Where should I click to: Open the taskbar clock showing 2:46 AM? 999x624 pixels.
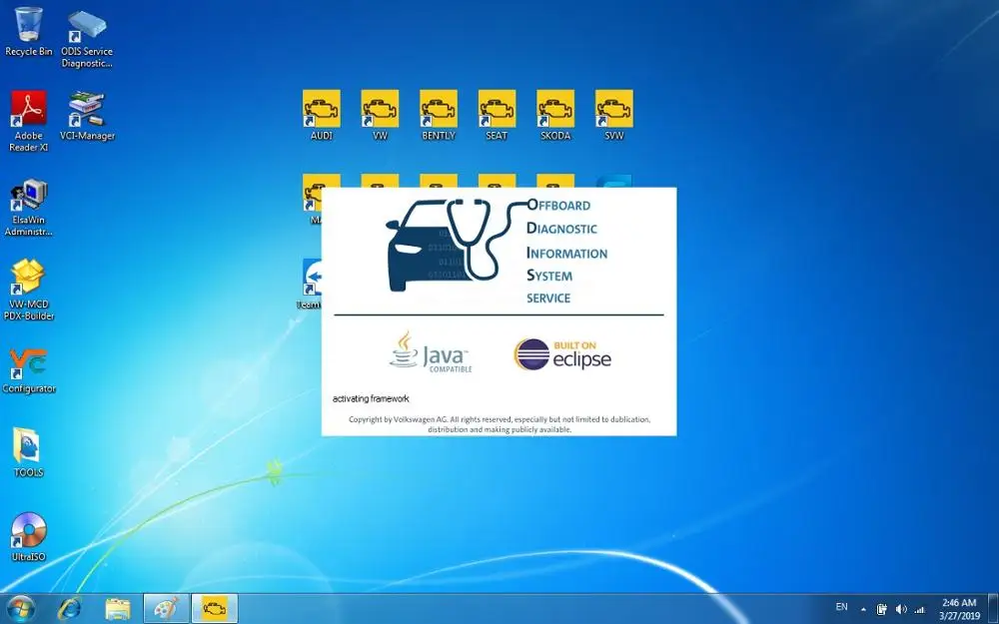(x=959, y=609)
